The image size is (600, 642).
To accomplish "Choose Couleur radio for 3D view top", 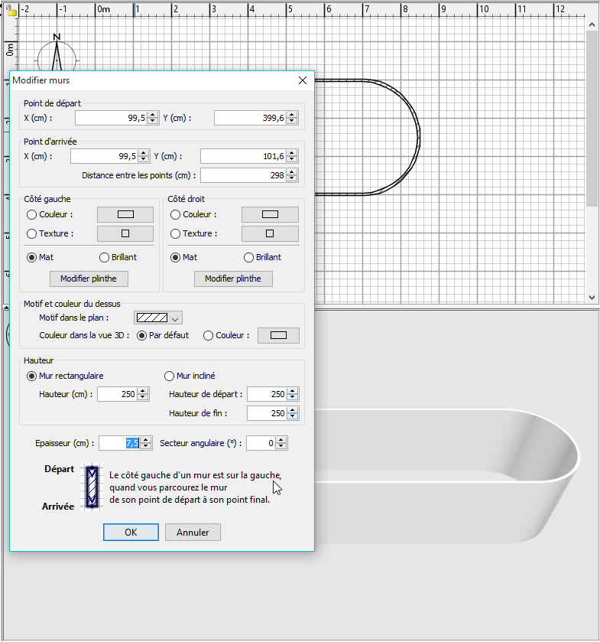I will click(x=208, y=335).
